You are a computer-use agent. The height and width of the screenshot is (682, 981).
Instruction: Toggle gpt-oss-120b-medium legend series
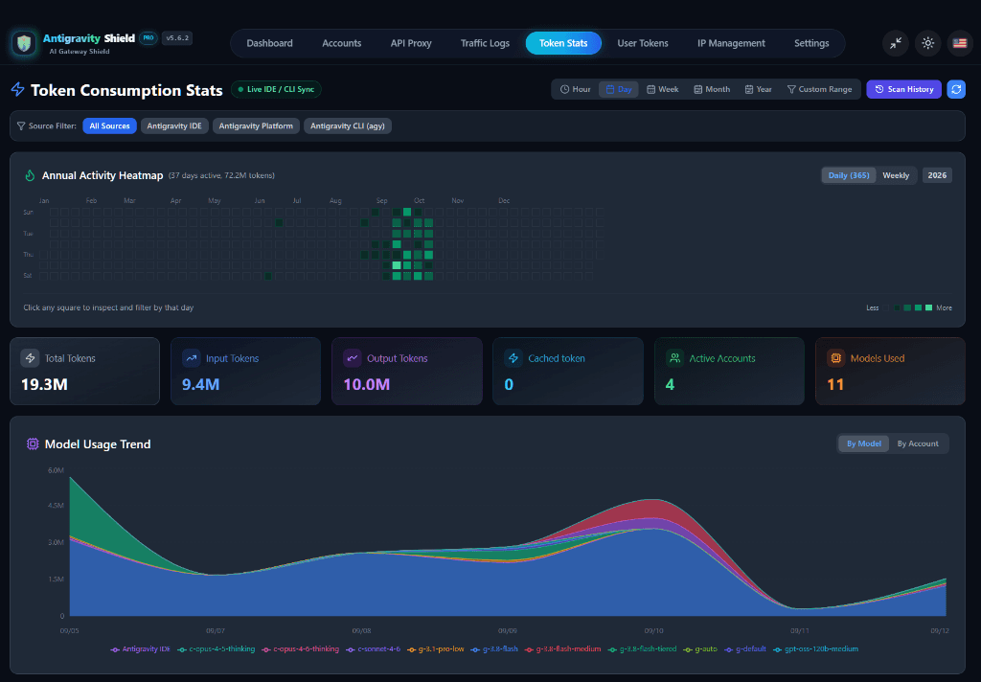pyautogui.click(x=816, y=649)
